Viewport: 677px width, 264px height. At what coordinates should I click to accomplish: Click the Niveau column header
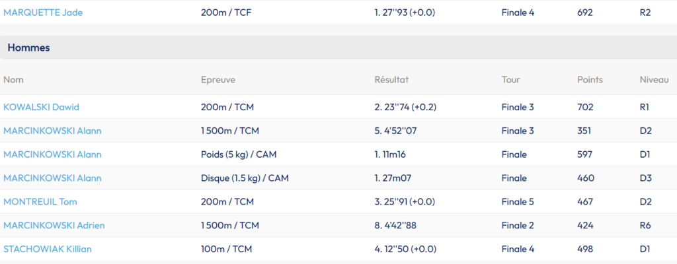pos(654,80)
